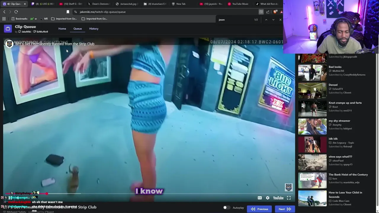Open the Home page of Clip Queue
379x213 pixels.
click(x=62, y=29)
